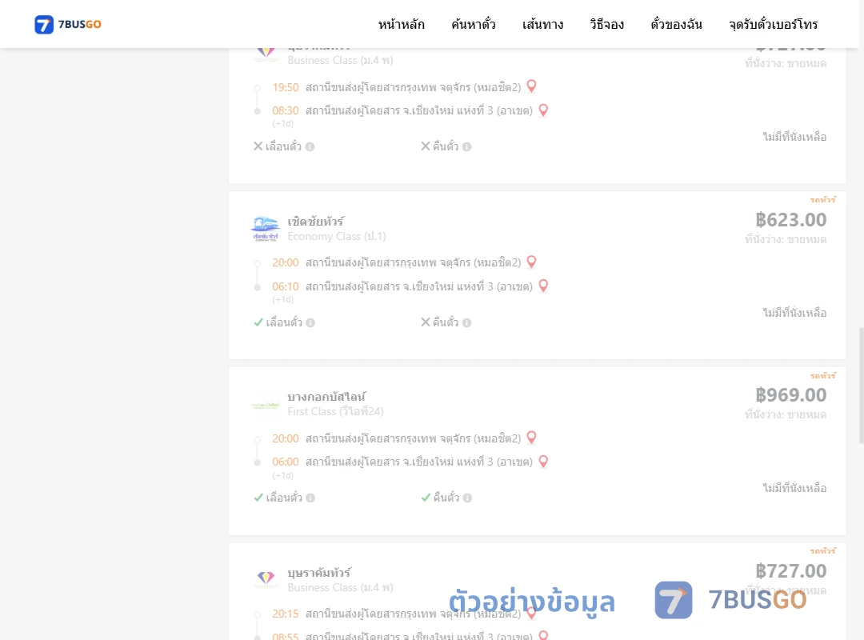
Task: Click info icon beside คืนตั๋ว on บางกอกบัสไลน์ trip
Action: tap(467, 498)
